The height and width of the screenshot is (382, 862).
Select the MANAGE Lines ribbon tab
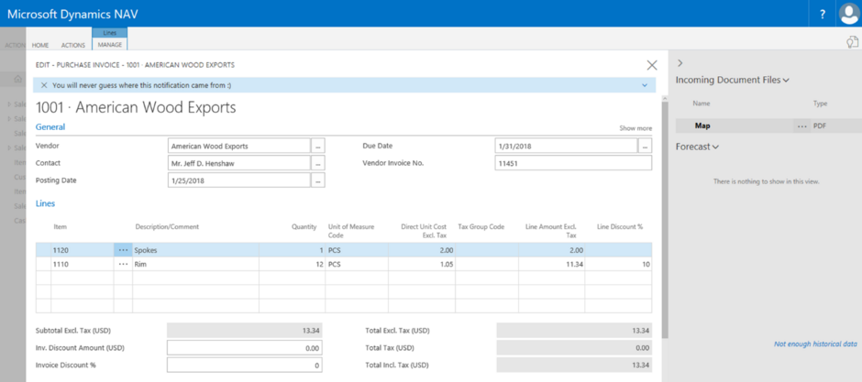click(110, 45)
